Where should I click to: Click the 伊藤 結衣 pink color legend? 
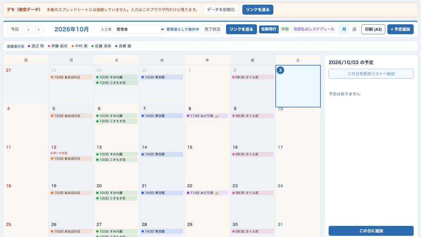coord(58,46)
